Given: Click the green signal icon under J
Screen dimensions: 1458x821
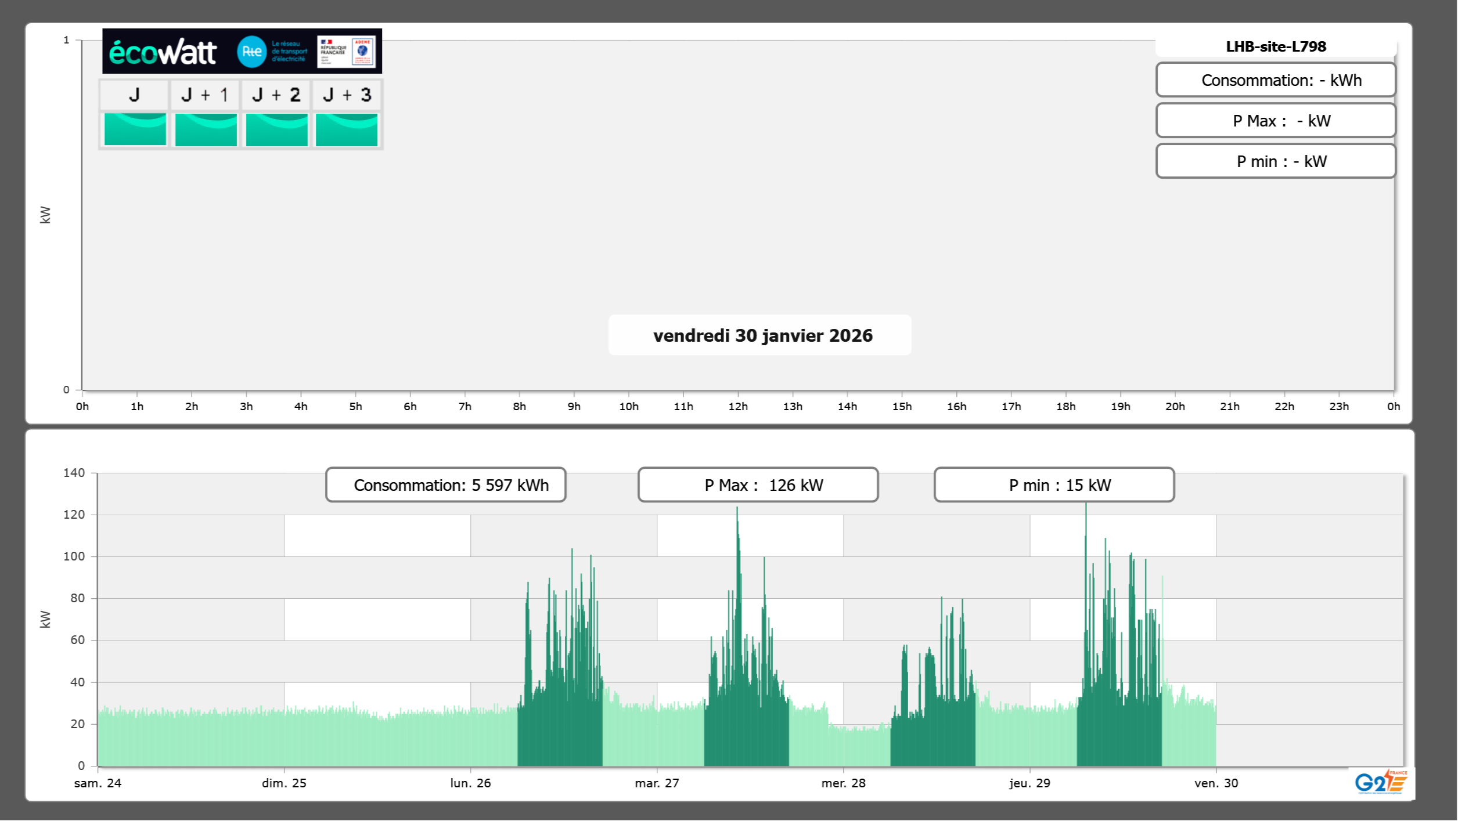Looking at the screenshot, I should 135,129.
